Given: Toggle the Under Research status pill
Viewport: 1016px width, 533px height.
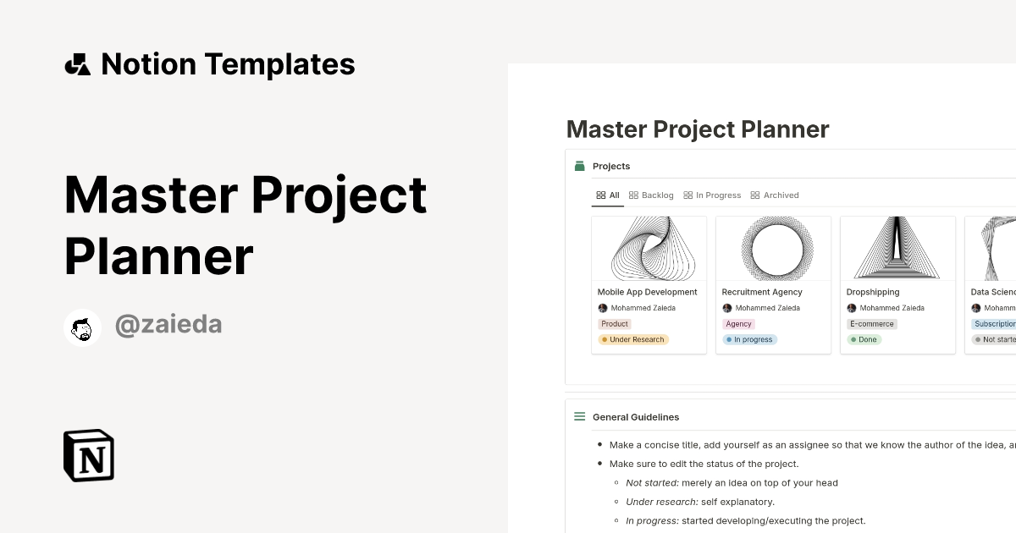Looking at the screenshot, I should 633,339.
